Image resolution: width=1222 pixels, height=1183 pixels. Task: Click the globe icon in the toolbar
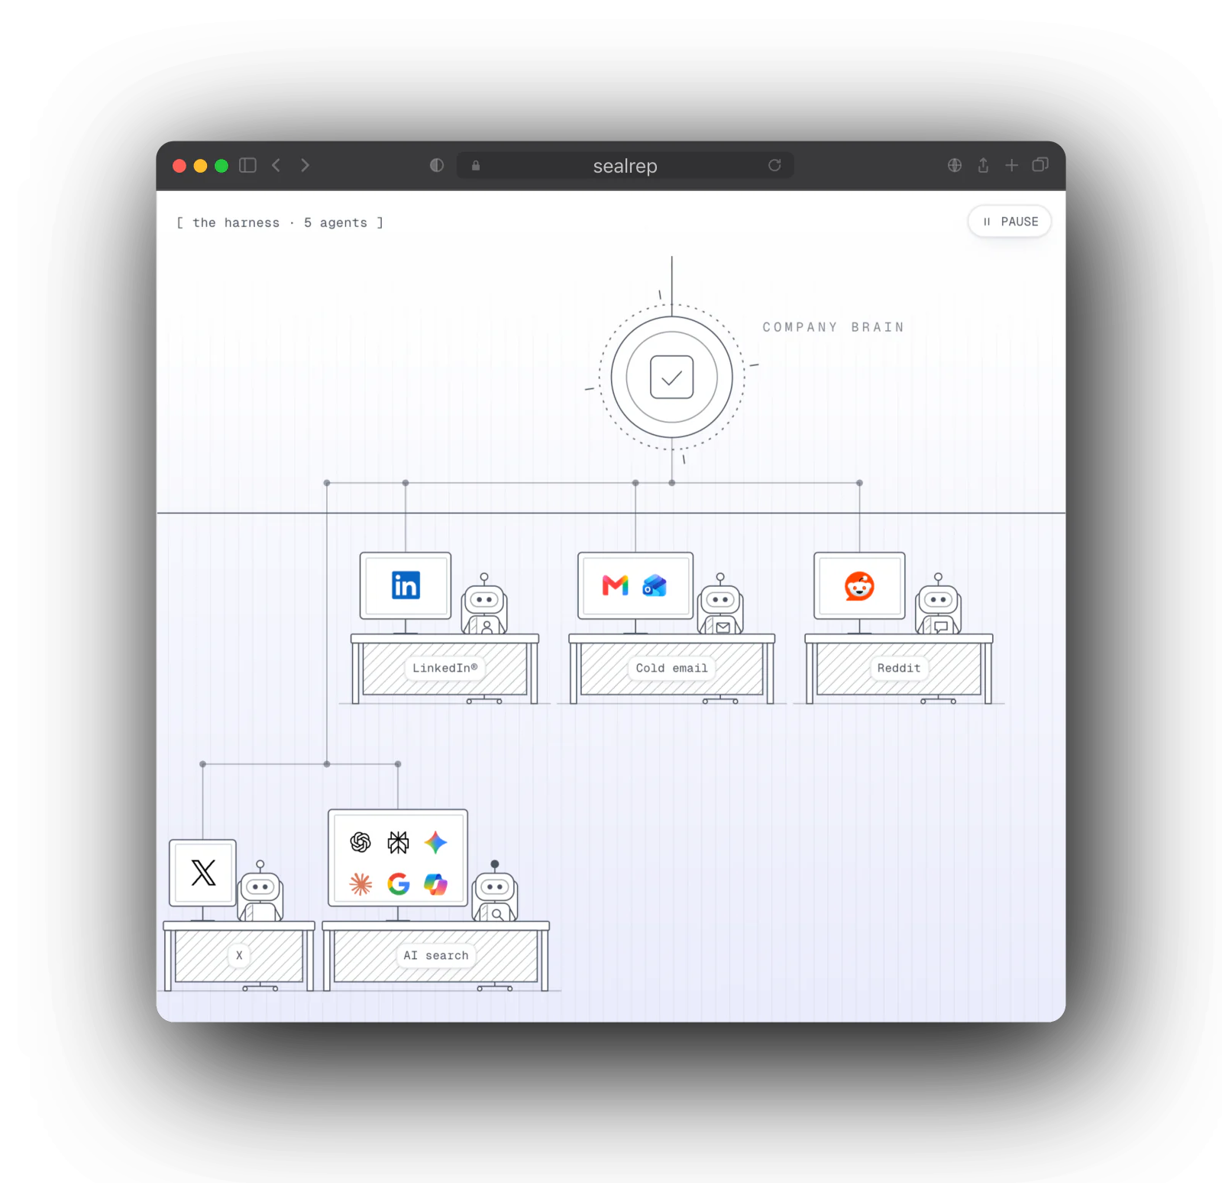tap(955, 165)
